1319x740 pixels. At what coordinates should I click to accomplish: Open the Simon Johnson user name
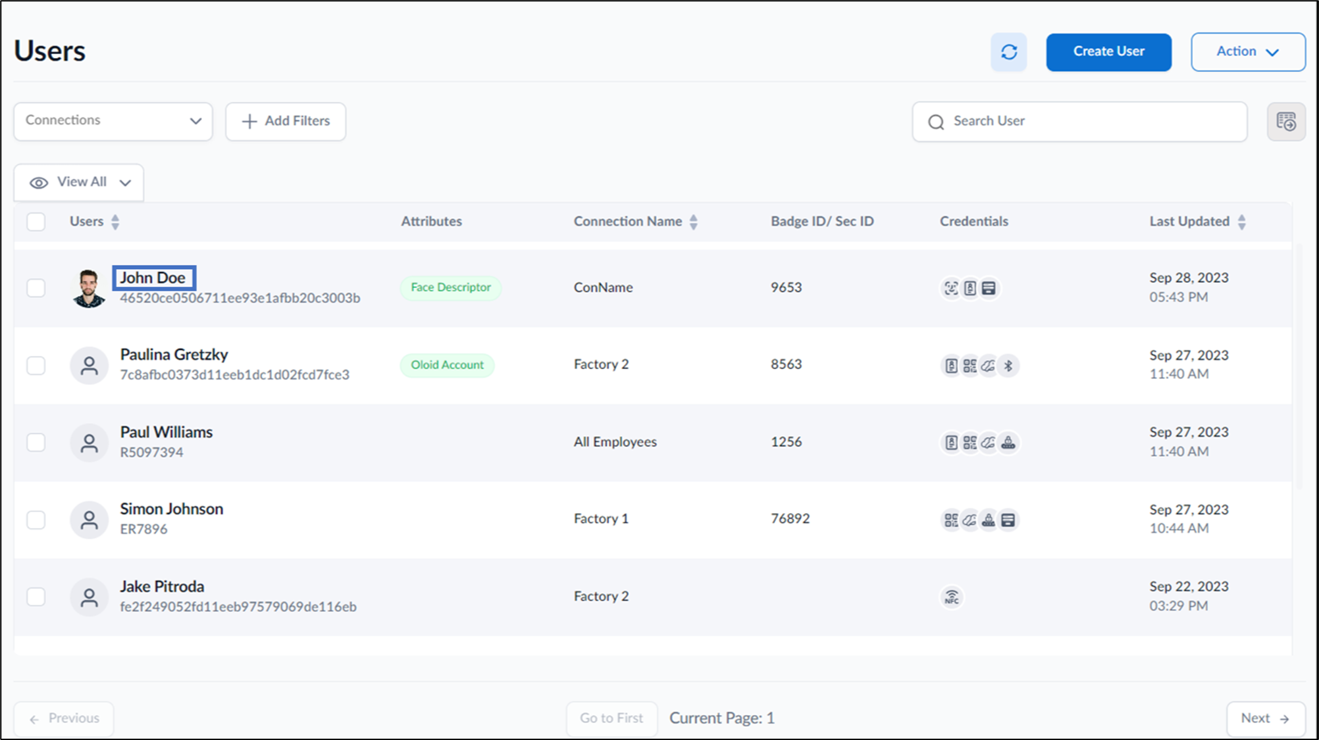pos(172,509)
